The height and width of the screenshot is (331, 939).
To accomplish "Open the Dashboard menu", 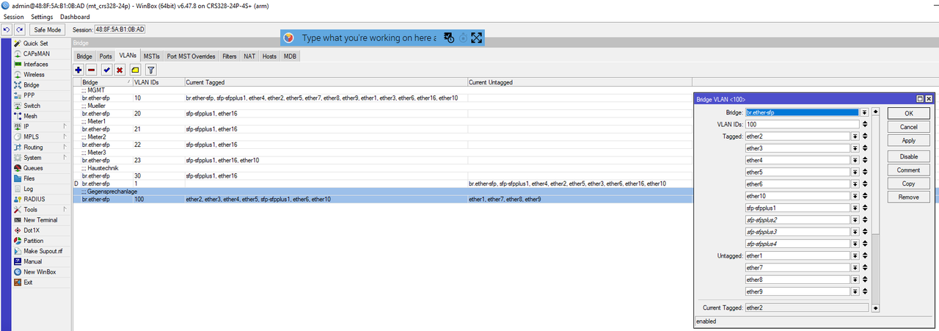I will tap(75, 17).
